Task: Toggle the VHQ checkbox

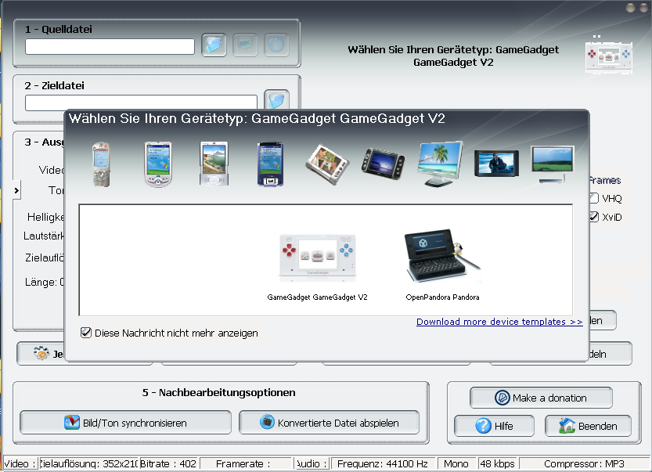Action: [x=594, y=198]
